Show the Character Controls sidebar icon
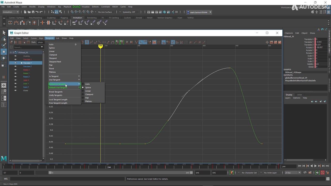This screenshot has height=186, width=331. (317, 12)
